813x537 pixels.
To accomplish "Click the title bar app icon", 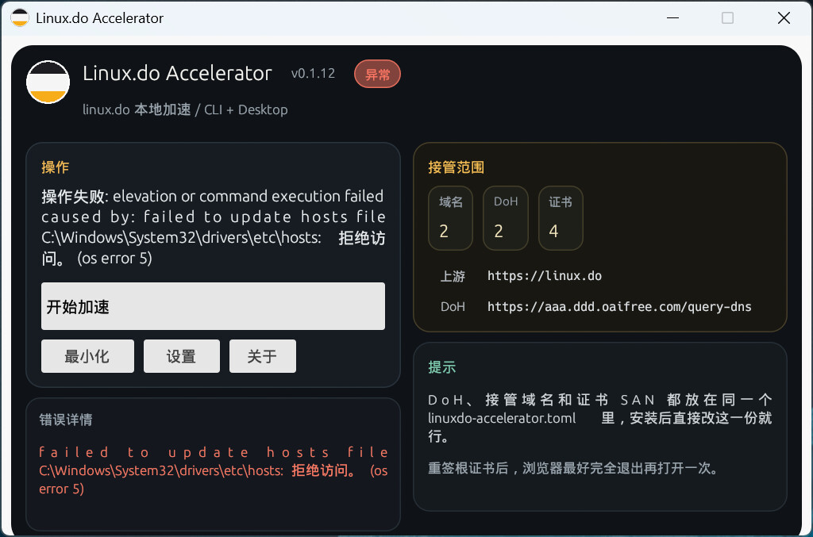I will 20,17.
